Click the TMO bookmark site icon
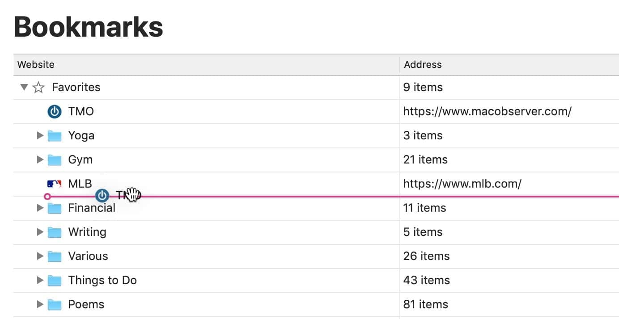Viewport: 619px width, 319px height. click(54, 111)
